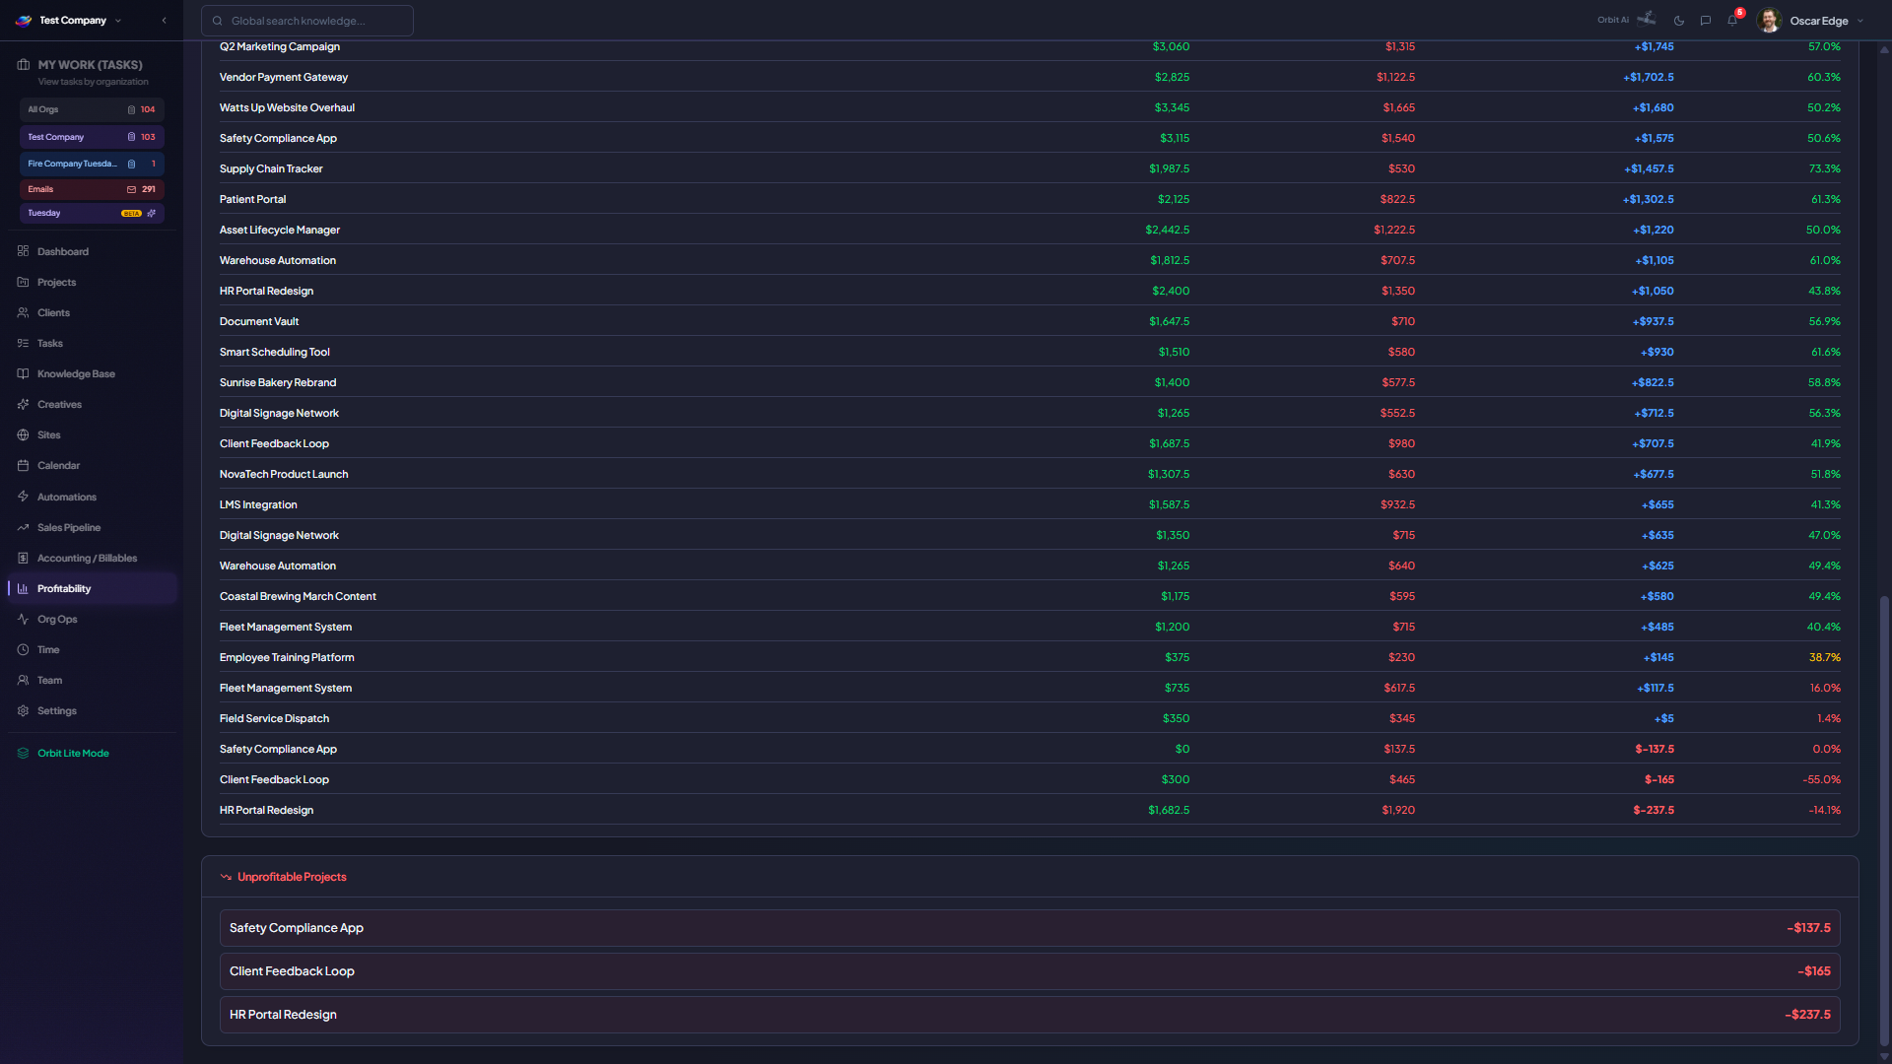Click the Unprofitable Projects heading
The image size is (1892, 1064).
(x=292, y=877)
